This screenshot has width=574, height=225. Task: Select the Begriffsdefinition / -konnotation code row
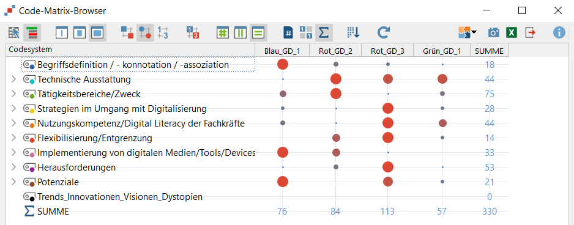[x=138, y=64]
